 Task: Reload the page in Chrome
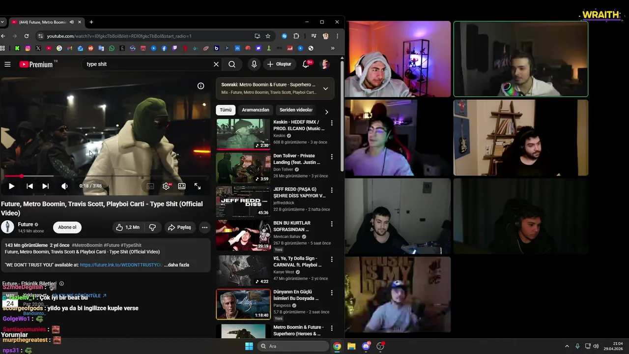[x=26, y=36]
